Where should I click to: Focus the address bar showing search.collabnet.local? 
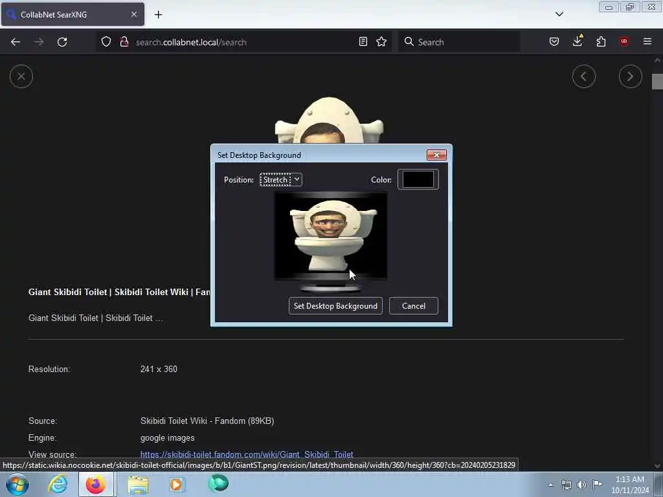[x=243, y=42]
